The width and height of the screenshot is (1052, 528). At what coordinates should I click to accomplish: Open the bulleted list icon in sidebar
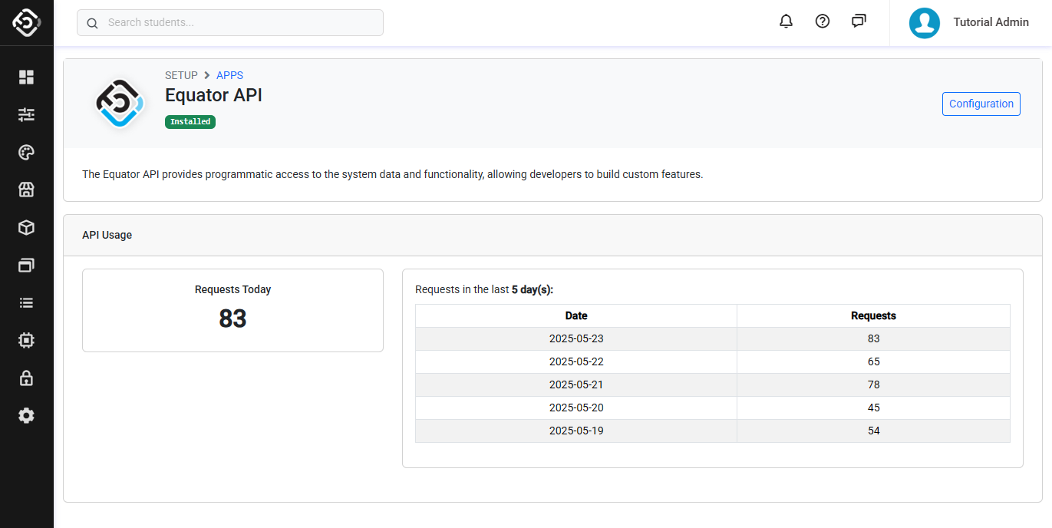coord(27,302)
